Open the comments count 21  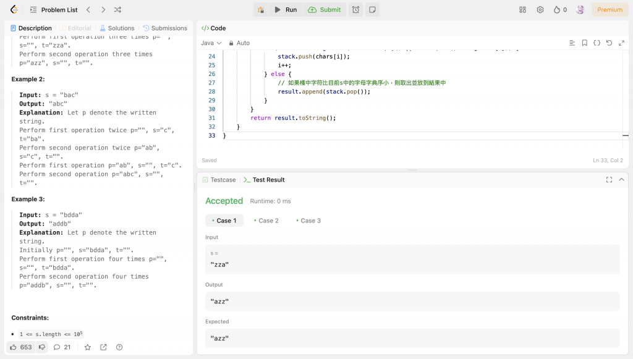(x=62, y=347)
